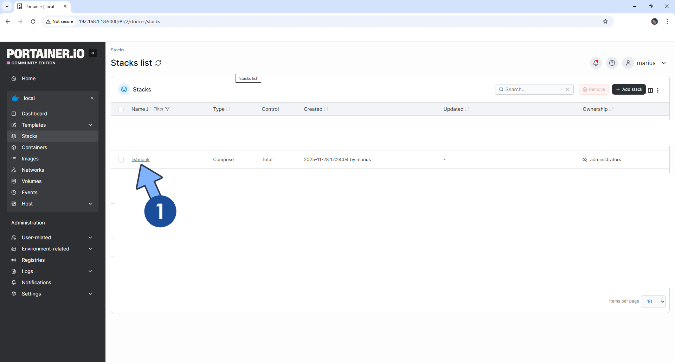Open the Images section
This screenshot has height=362, width=675.
tap(30, 159)
